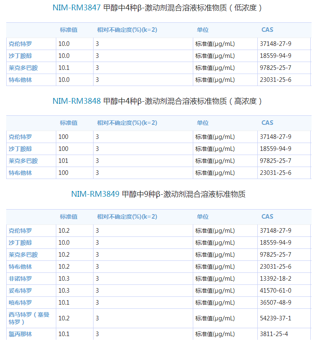Click CAS number 36507-48-9
The width and height of the screenshot is (319, 346).
(x=276, y=303)
